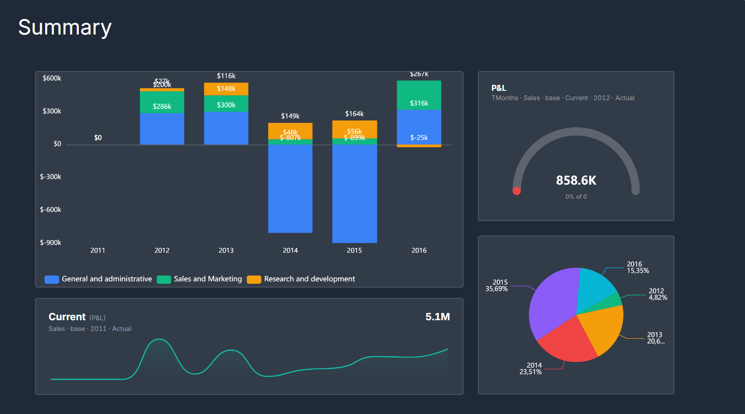Click the 2015 x-axis label
Image resolution: width=745 pixels, height=414 pixels.
point(355,250)
